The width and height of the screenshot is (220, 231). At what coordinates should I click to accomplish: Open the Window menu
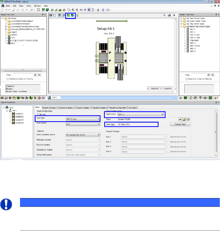click(x=37, y=6)
